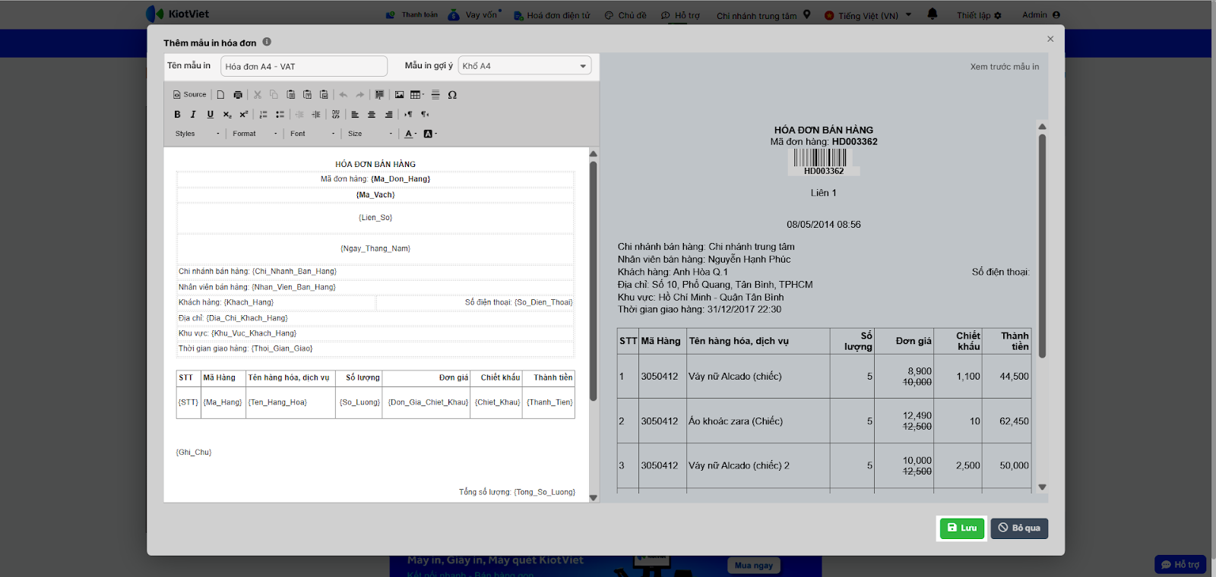The image size is (1216, 577).
Task: Open the Chủ đề menu item
Action: point(625,15)
